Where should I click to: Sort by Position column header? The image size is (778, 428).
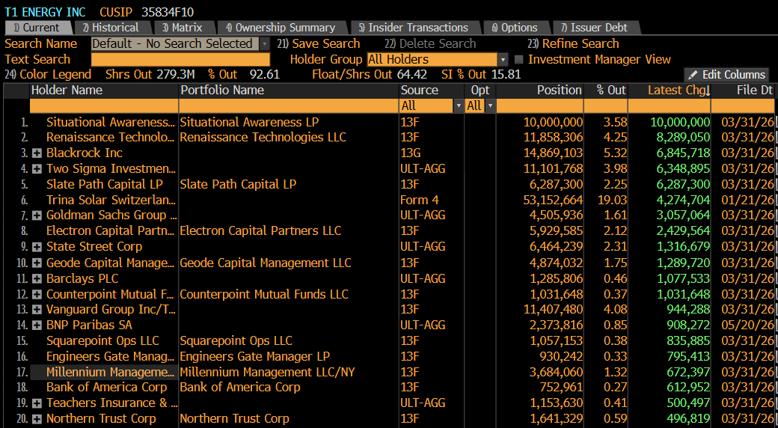click(560, 91)
